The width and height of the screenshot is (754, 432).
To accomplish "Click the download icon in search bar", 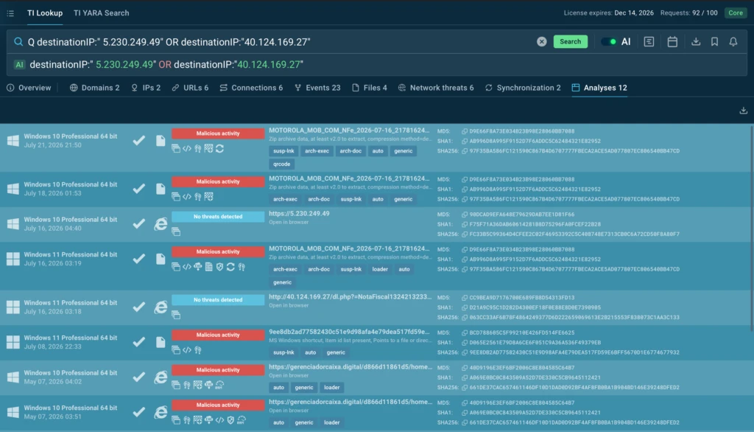I will [696, 42].
